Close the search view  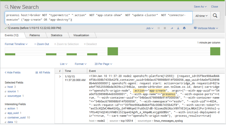pos(214,7)
